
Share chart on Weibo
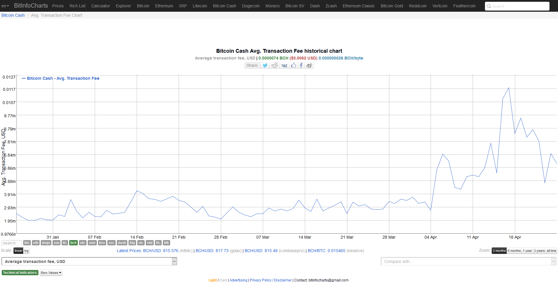coord(309,65)
